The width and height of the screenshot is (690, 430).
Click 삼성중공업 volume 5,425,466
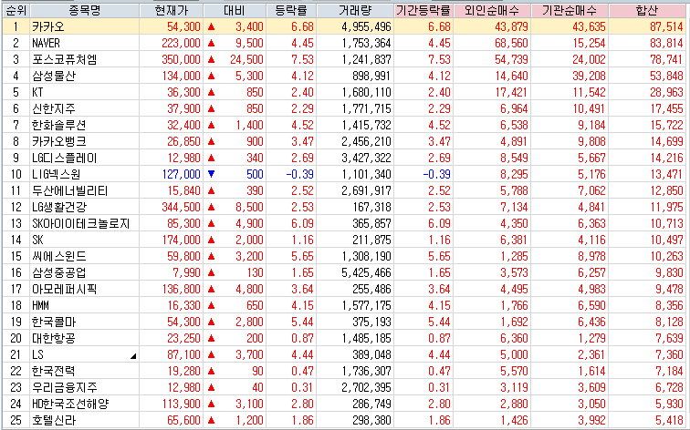tap(366, 272)
